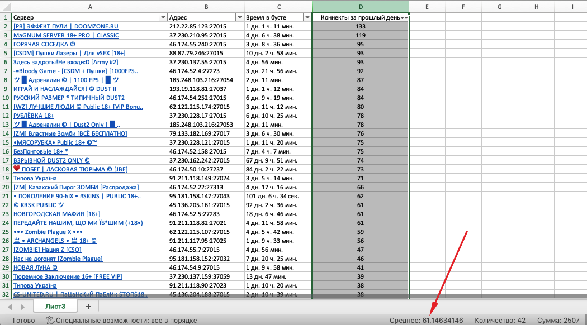Open link [ZM] Властные Зомби [ВСЁ БЕСПЛАТНО]

tap(70, 133)
